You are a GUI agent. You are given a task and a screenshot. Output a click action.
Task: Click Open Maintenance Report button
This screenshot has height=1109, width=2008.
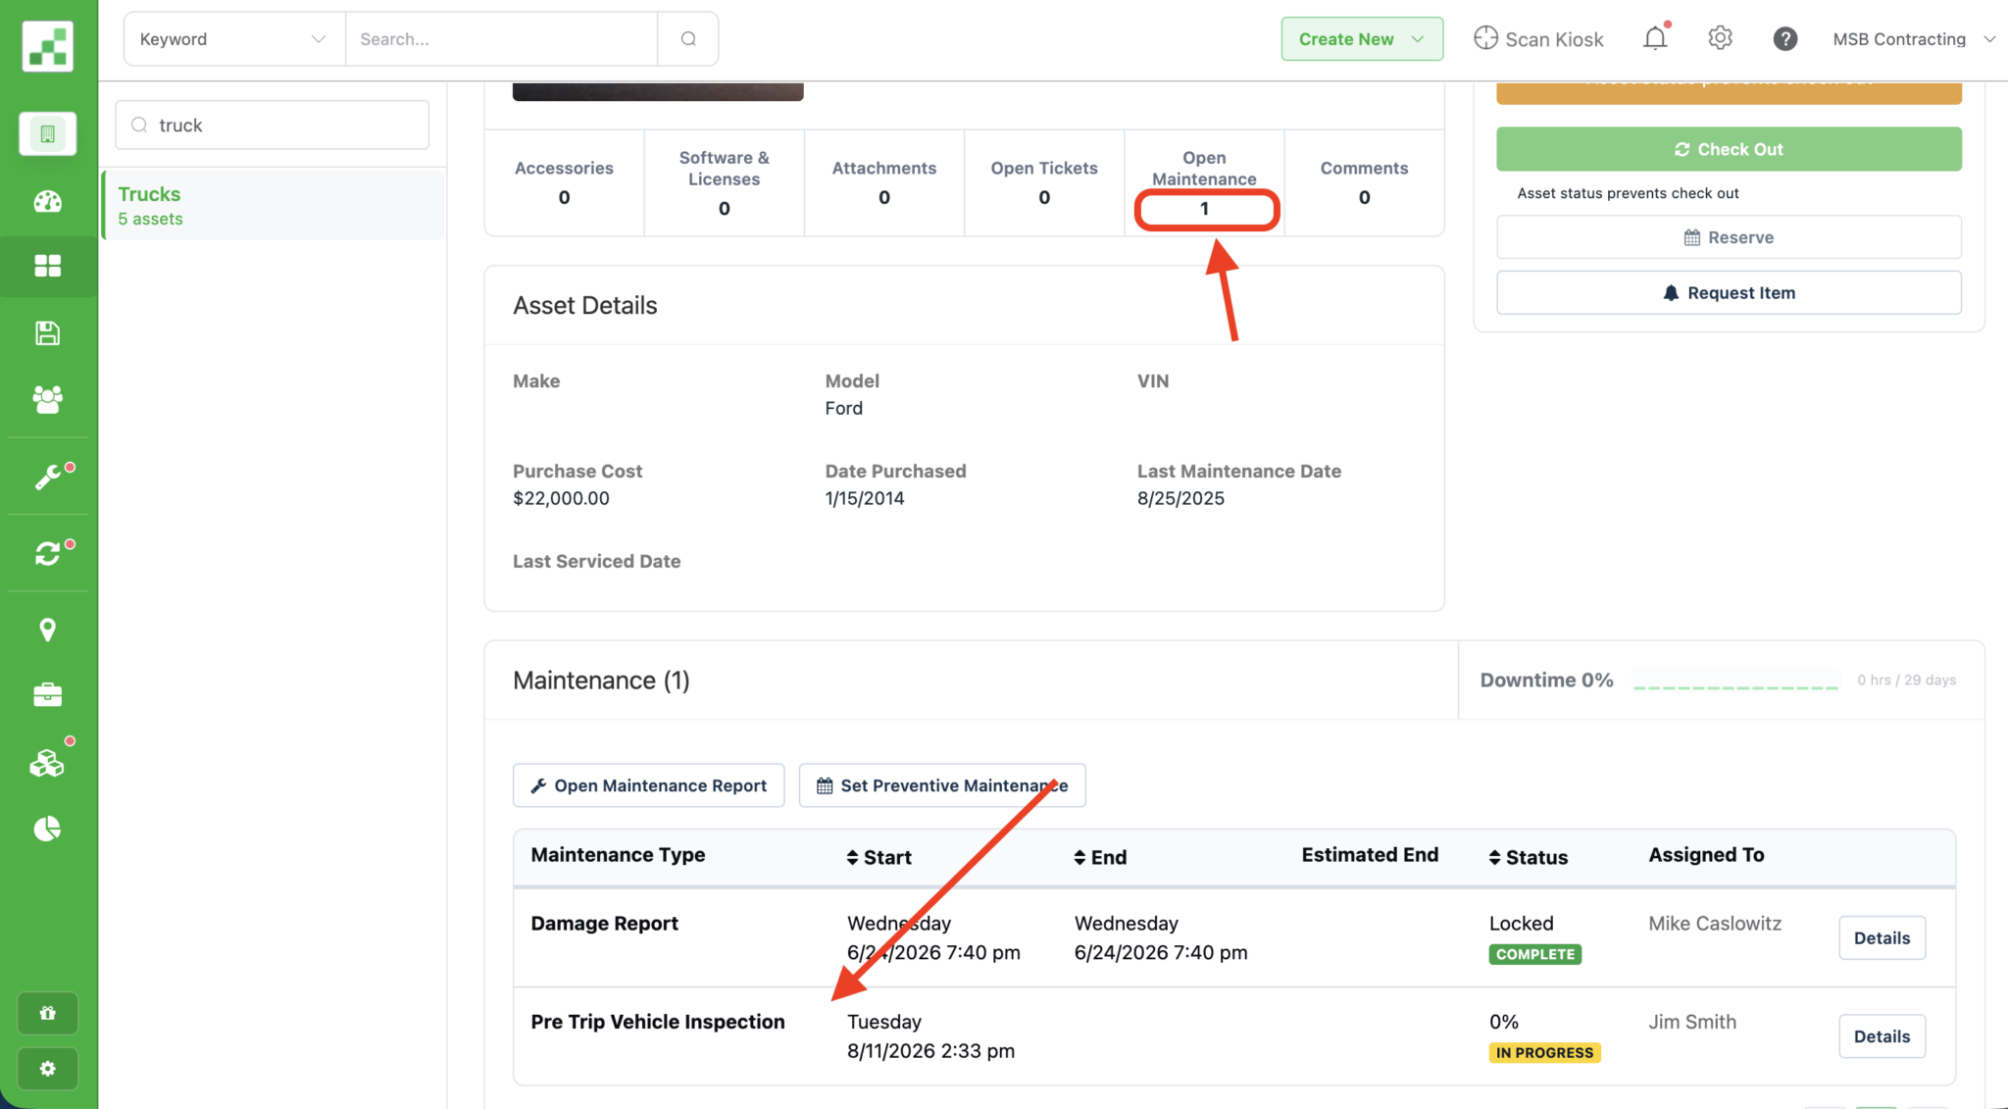pos(648,785)
